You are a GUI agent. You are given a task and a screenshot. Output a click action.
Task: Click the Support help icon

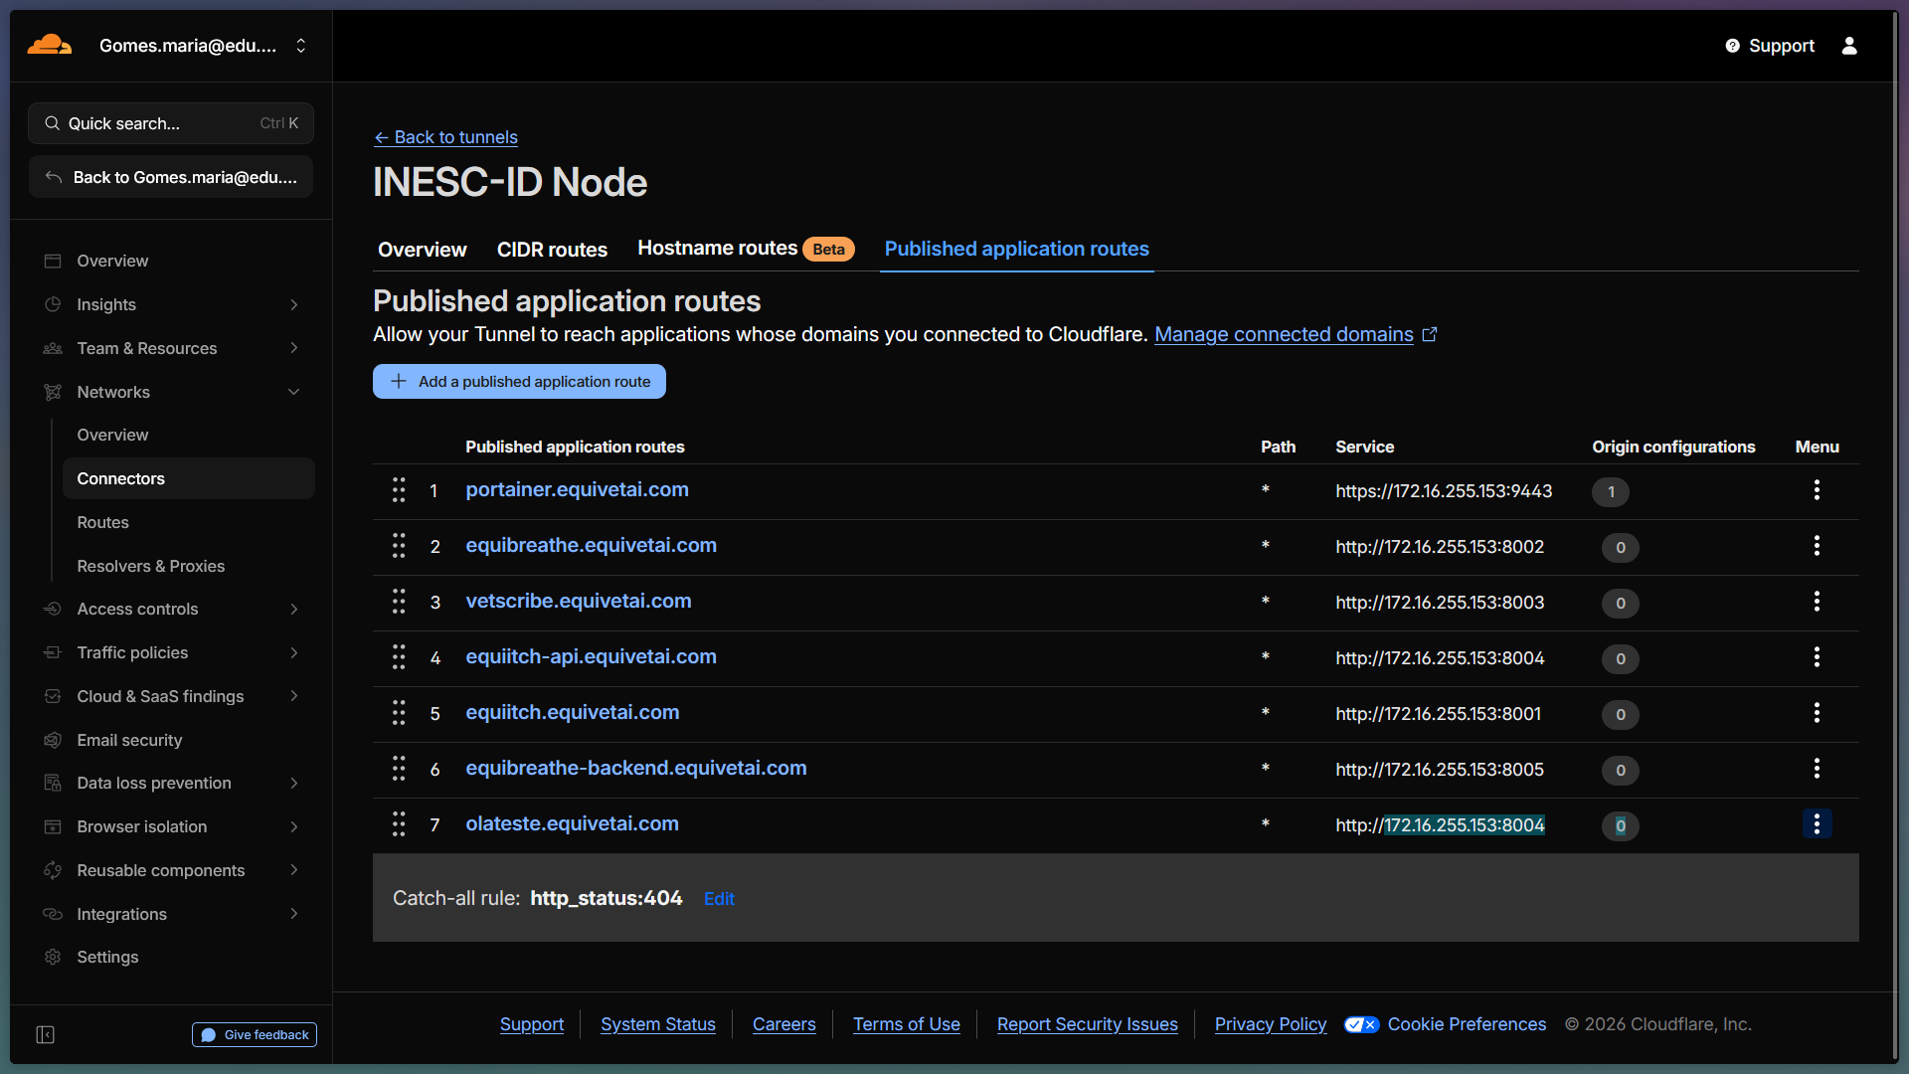point(1732,46)
